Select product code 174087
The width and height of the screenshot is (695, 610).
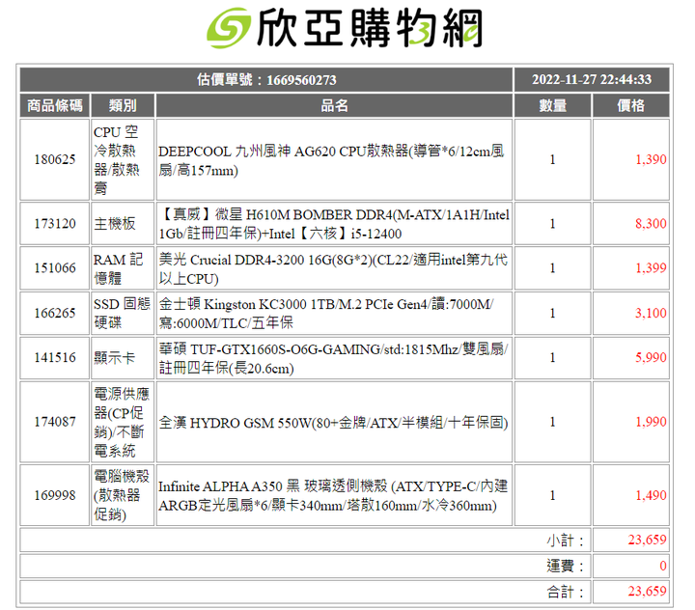[55, 422]
